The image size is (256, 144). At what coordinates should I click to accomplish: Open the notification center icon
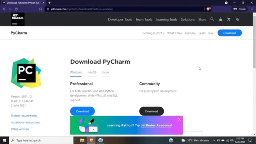pos(250,140)
